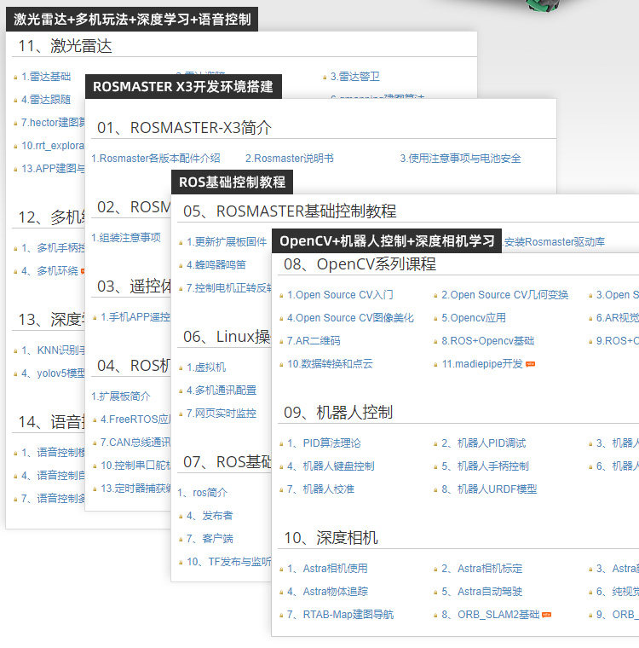The width and height of the screenshot is (639, 648).
Task: Click the 2、Astra相机标定 link
Action: tap(481, 569)
